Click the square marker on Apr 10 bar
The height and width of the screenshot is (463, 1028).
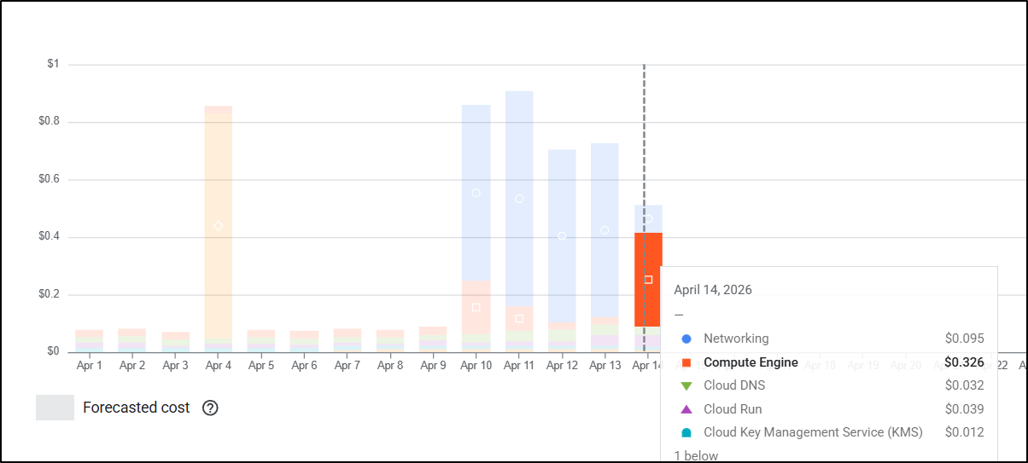pyautogui.click(x=476, y=307)
